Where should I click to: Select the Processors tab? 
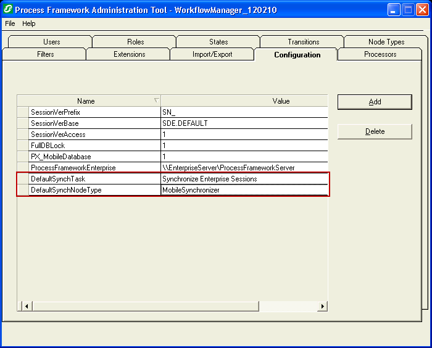coord(380,54)
